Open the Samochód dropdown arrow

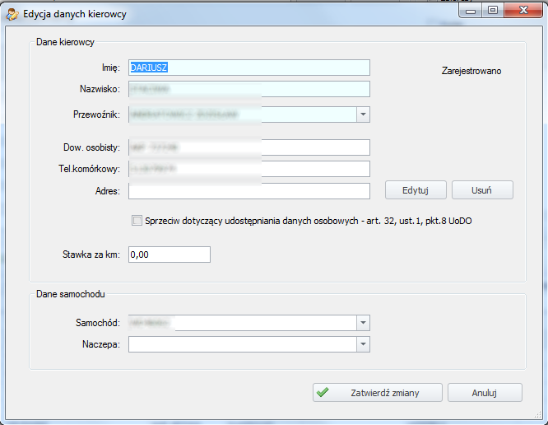coord(363,322)
